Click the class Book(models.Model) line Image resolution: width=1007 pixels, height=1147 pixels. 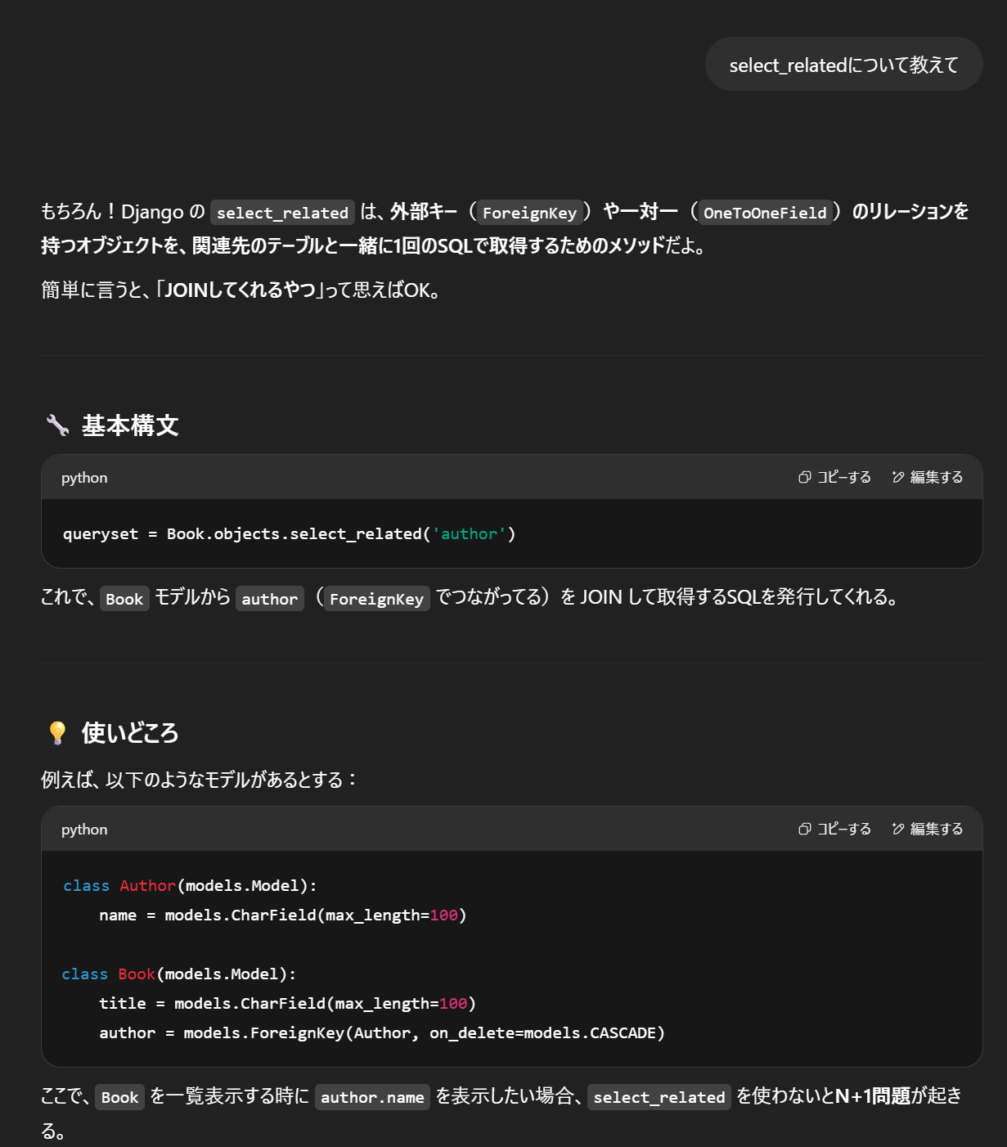coord(179,974)
